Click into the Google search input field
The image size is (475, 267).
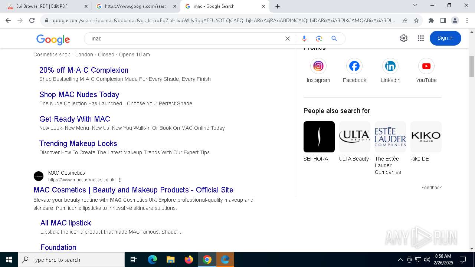pyautogui.click(x=186, y=39)
